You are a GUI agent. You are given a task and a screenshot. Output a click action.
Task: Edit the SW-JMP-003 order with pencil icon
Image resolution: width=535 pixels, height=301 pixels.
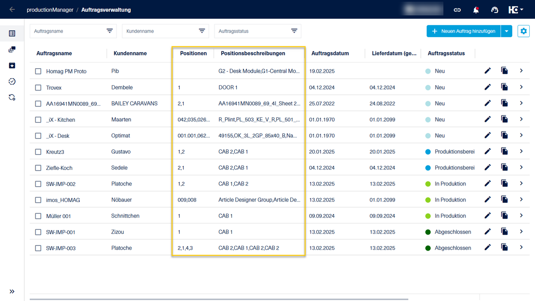tap(488, 247)
